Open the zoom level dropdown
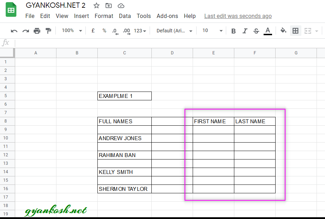325x219 pixels. point(71,31)
